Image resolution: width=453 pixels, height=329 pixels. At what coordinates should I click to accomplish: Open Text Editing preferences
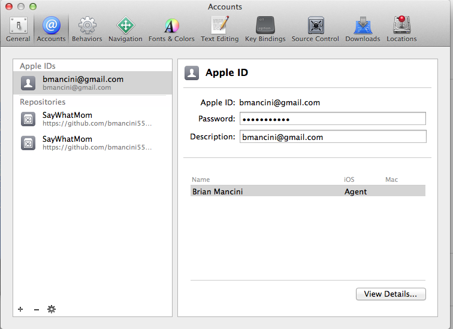(x=219, y=29)
